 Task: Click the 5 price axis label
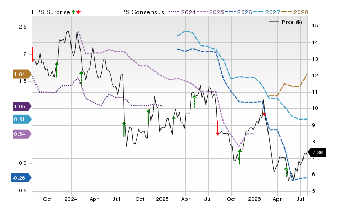[x=313, y=191]
